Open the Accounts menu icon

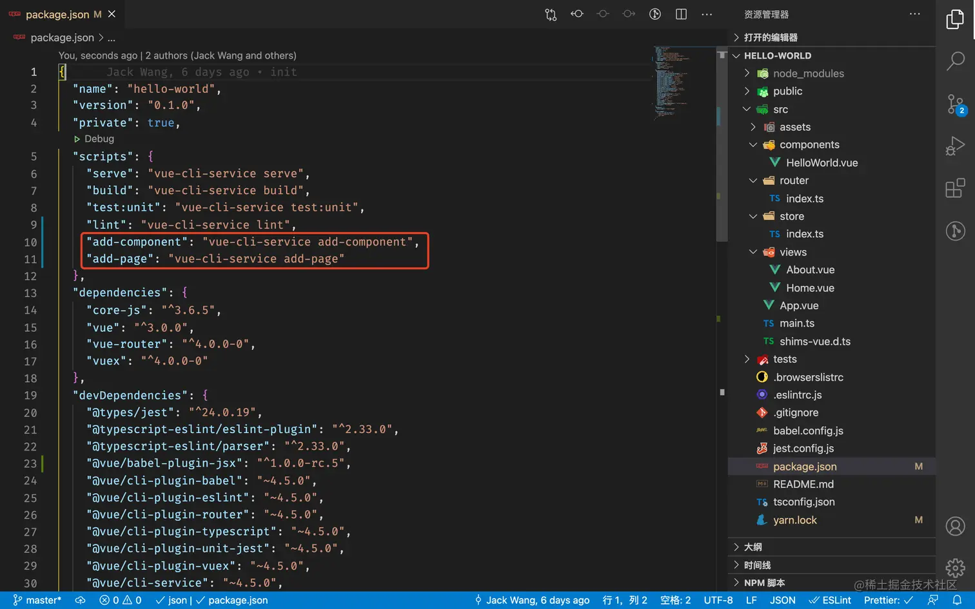[955, 526]
